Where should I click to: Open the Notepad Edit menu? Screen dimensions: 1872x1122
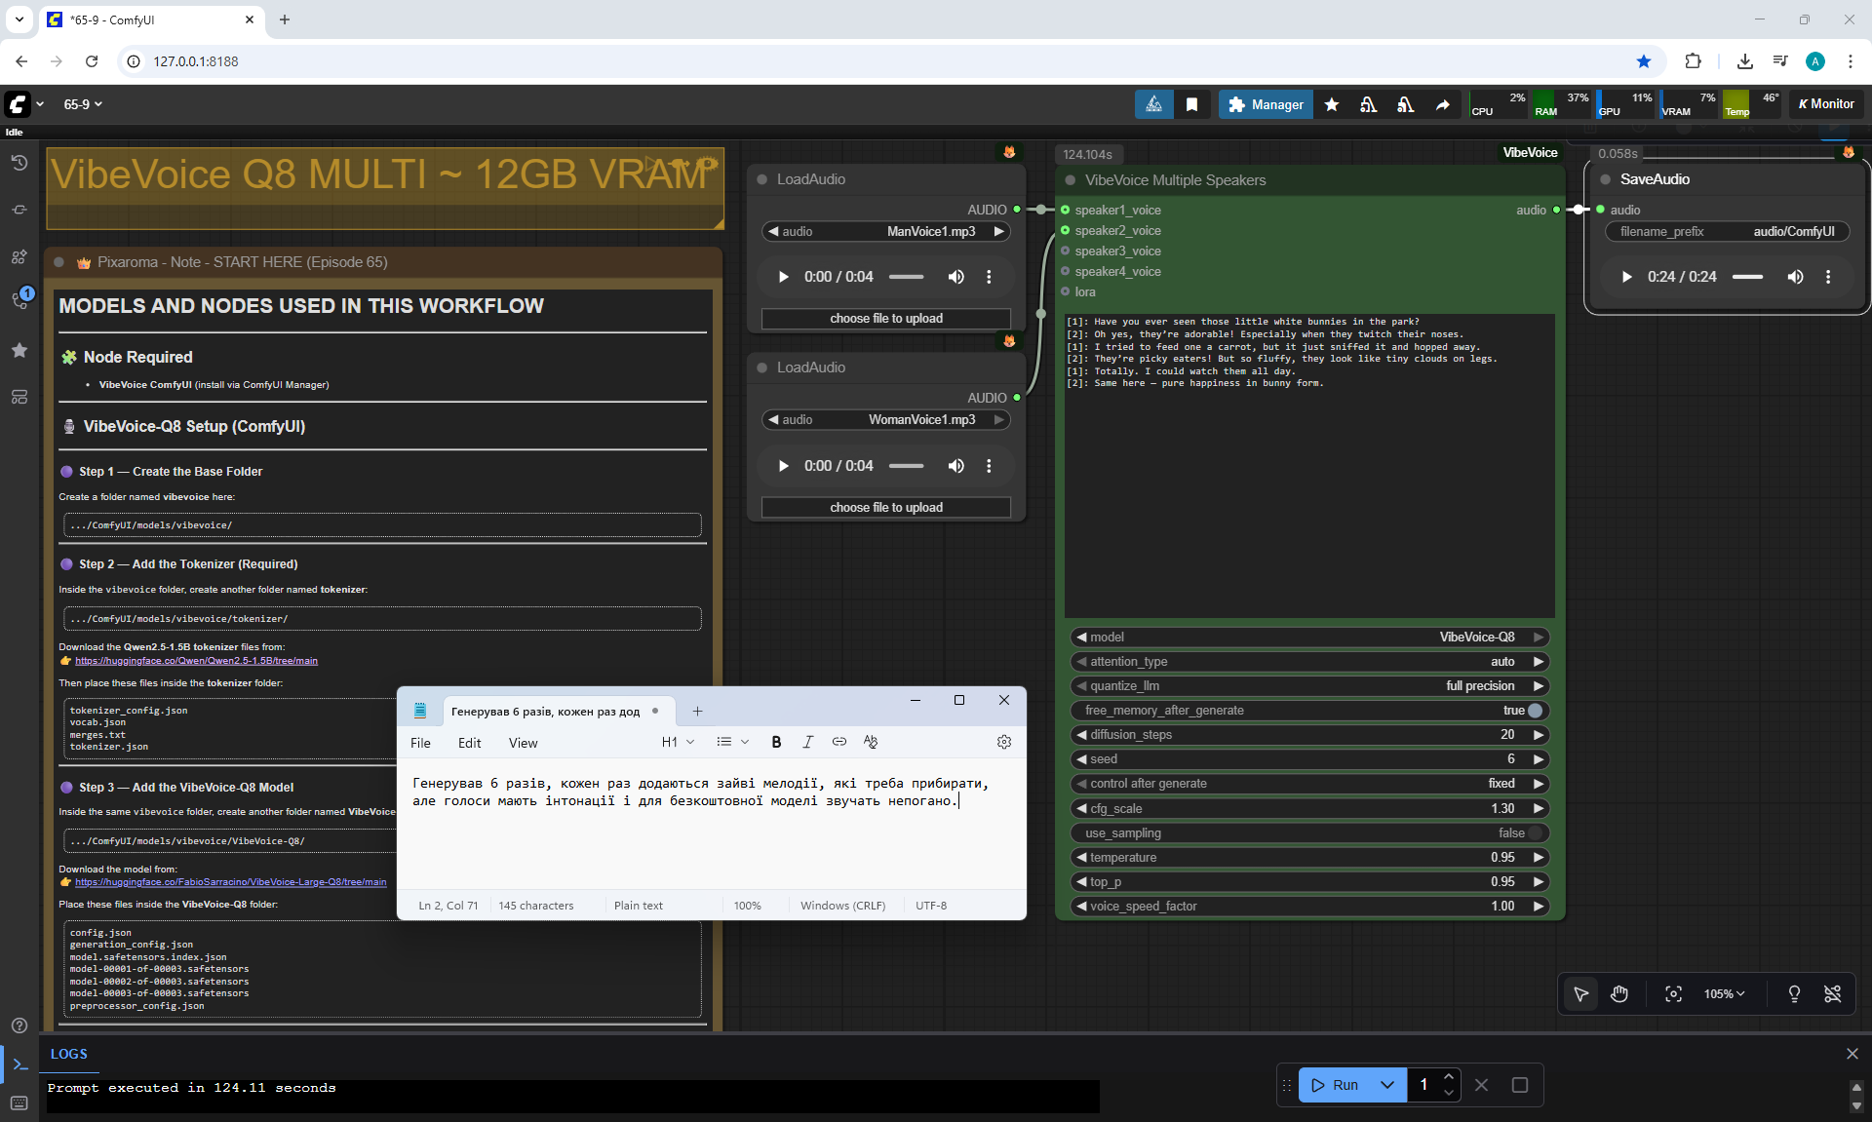tap(469, 743)
